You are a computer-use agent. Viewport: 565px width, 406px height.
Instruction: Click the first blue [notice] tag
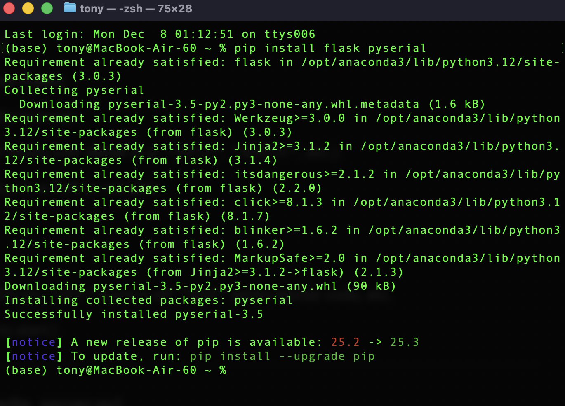[x=34, y=342]
